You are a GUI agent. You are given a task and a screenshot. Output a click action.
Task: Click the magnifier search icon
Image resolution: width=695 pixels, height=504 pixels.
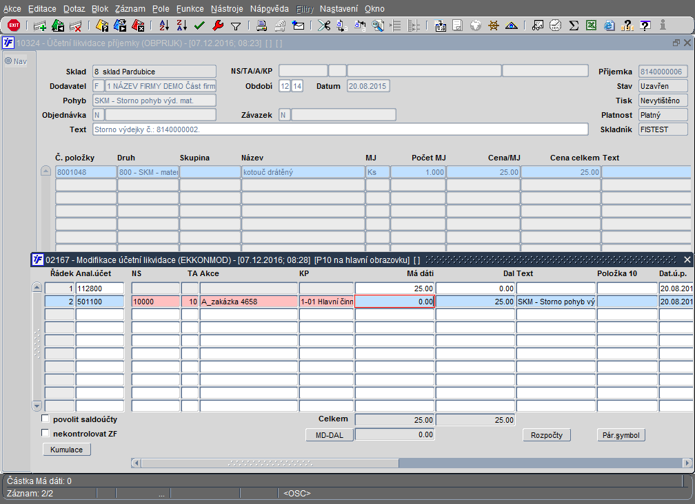tap(378, 25)
